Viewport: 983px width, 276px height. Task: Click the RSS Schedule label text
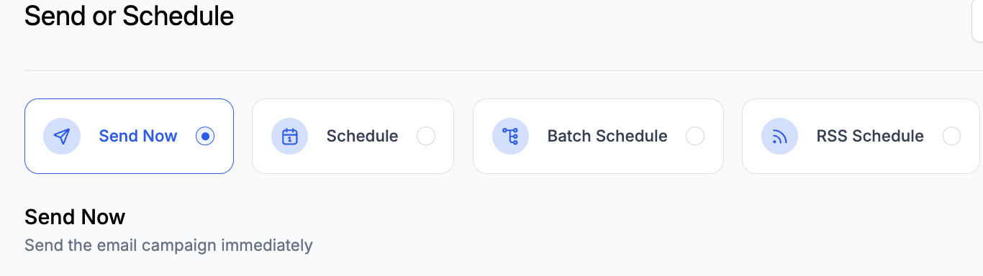(870, 136)
